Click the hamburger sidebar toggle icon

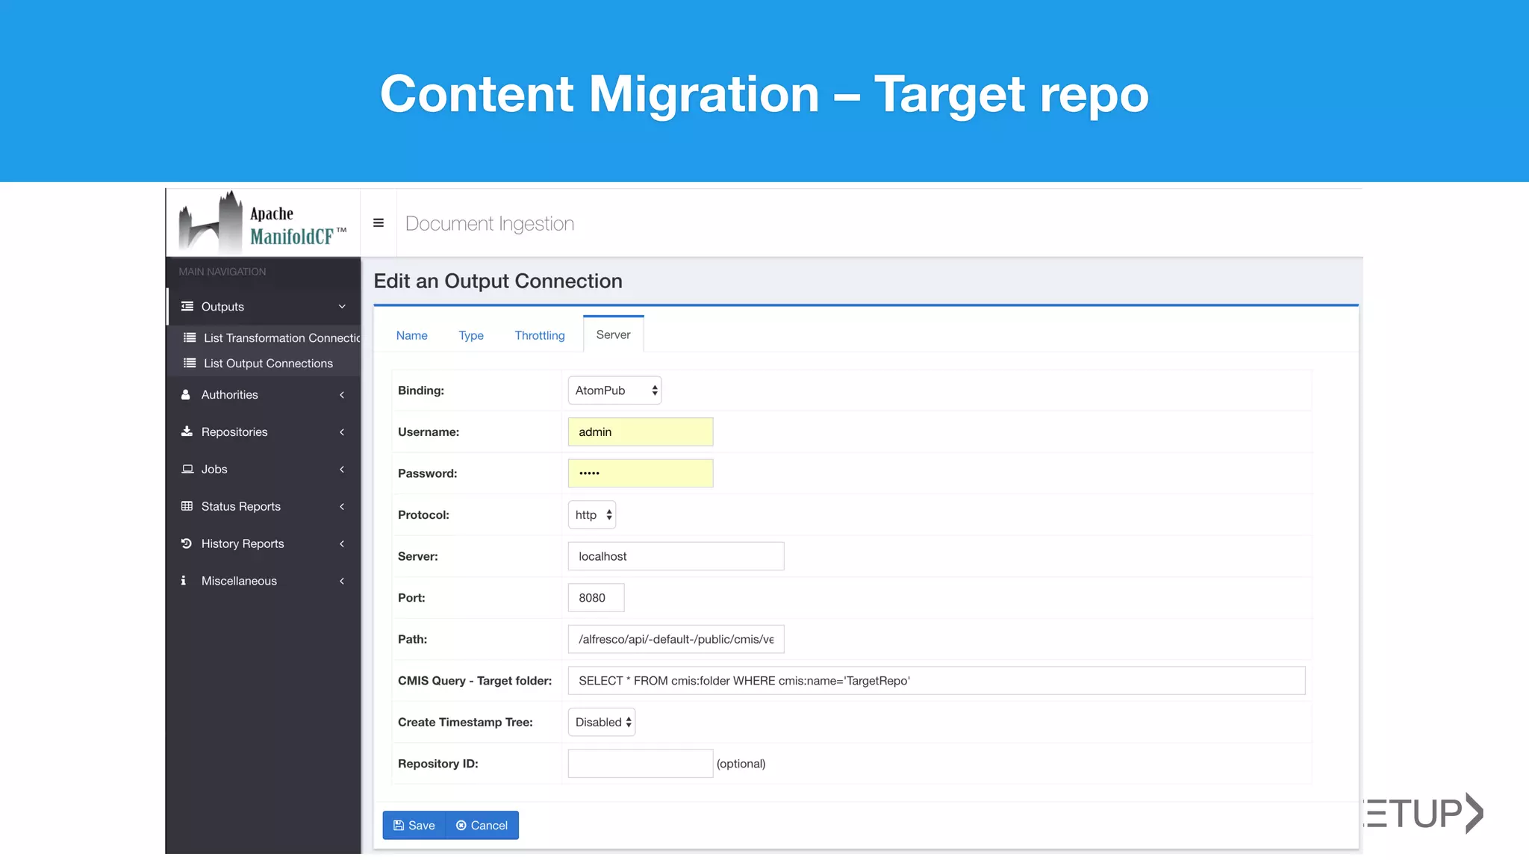coord(379,223)
